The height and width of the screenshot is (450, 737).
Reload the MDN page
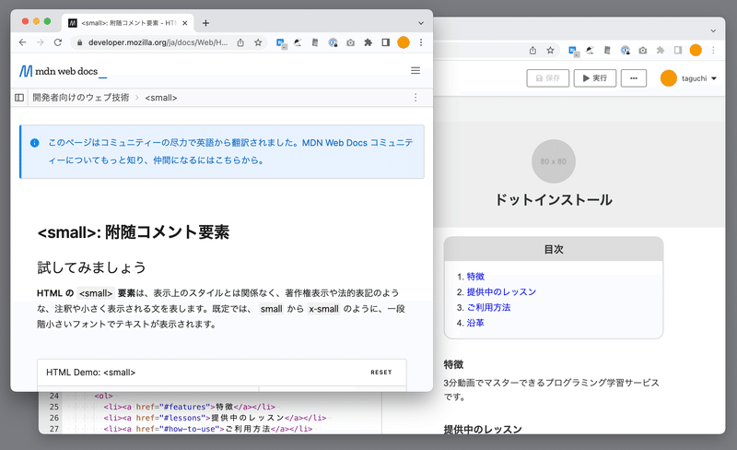pos(58,42)
